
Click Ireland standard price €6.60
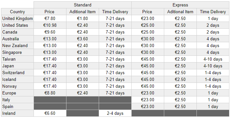pyautogui.click(x=50, y=113)
